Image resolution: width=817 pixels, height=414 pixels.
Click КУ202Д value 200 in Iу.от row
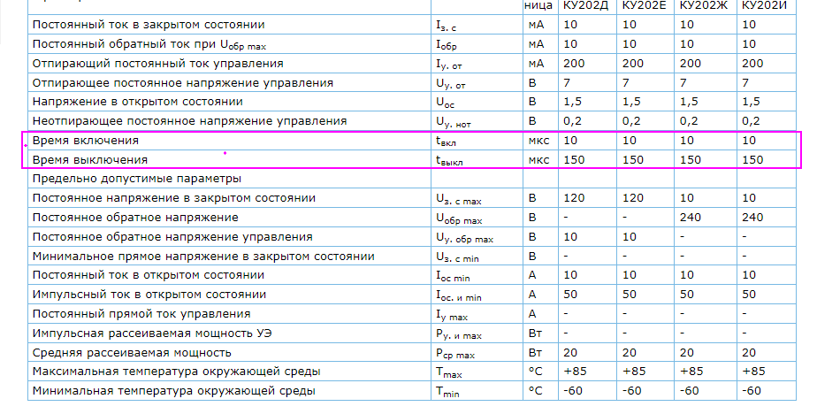tap(574, 64)
